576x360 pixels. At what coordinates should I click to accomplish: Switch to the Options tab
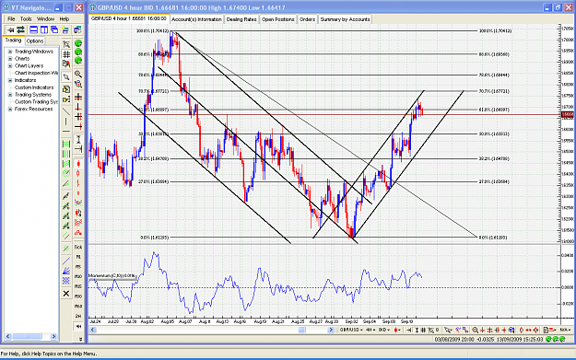pos(35,41)
